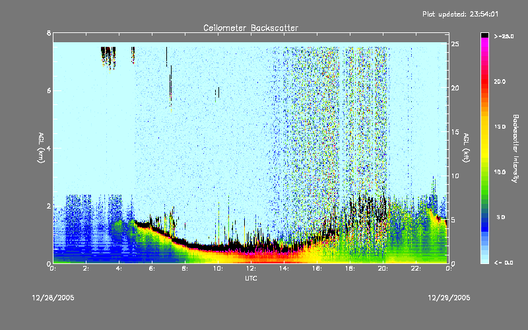This screenshot has width=528, height=330.
Task: Click the 'Backscatter Intensity' colorbar label
Action: (515, 148)
